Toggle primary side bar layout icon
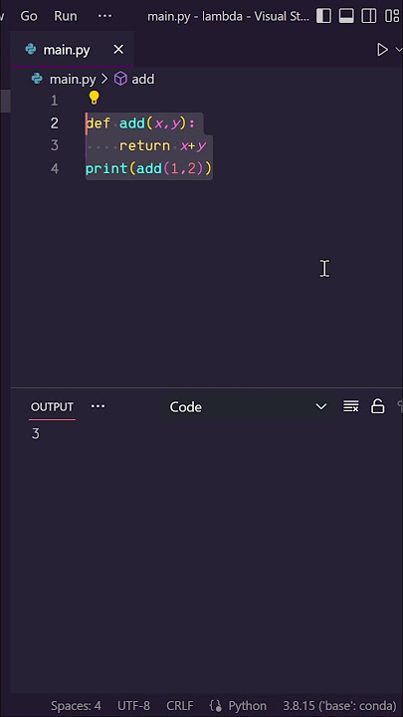This screenshot has width=403, height=717. coord(324,16)
